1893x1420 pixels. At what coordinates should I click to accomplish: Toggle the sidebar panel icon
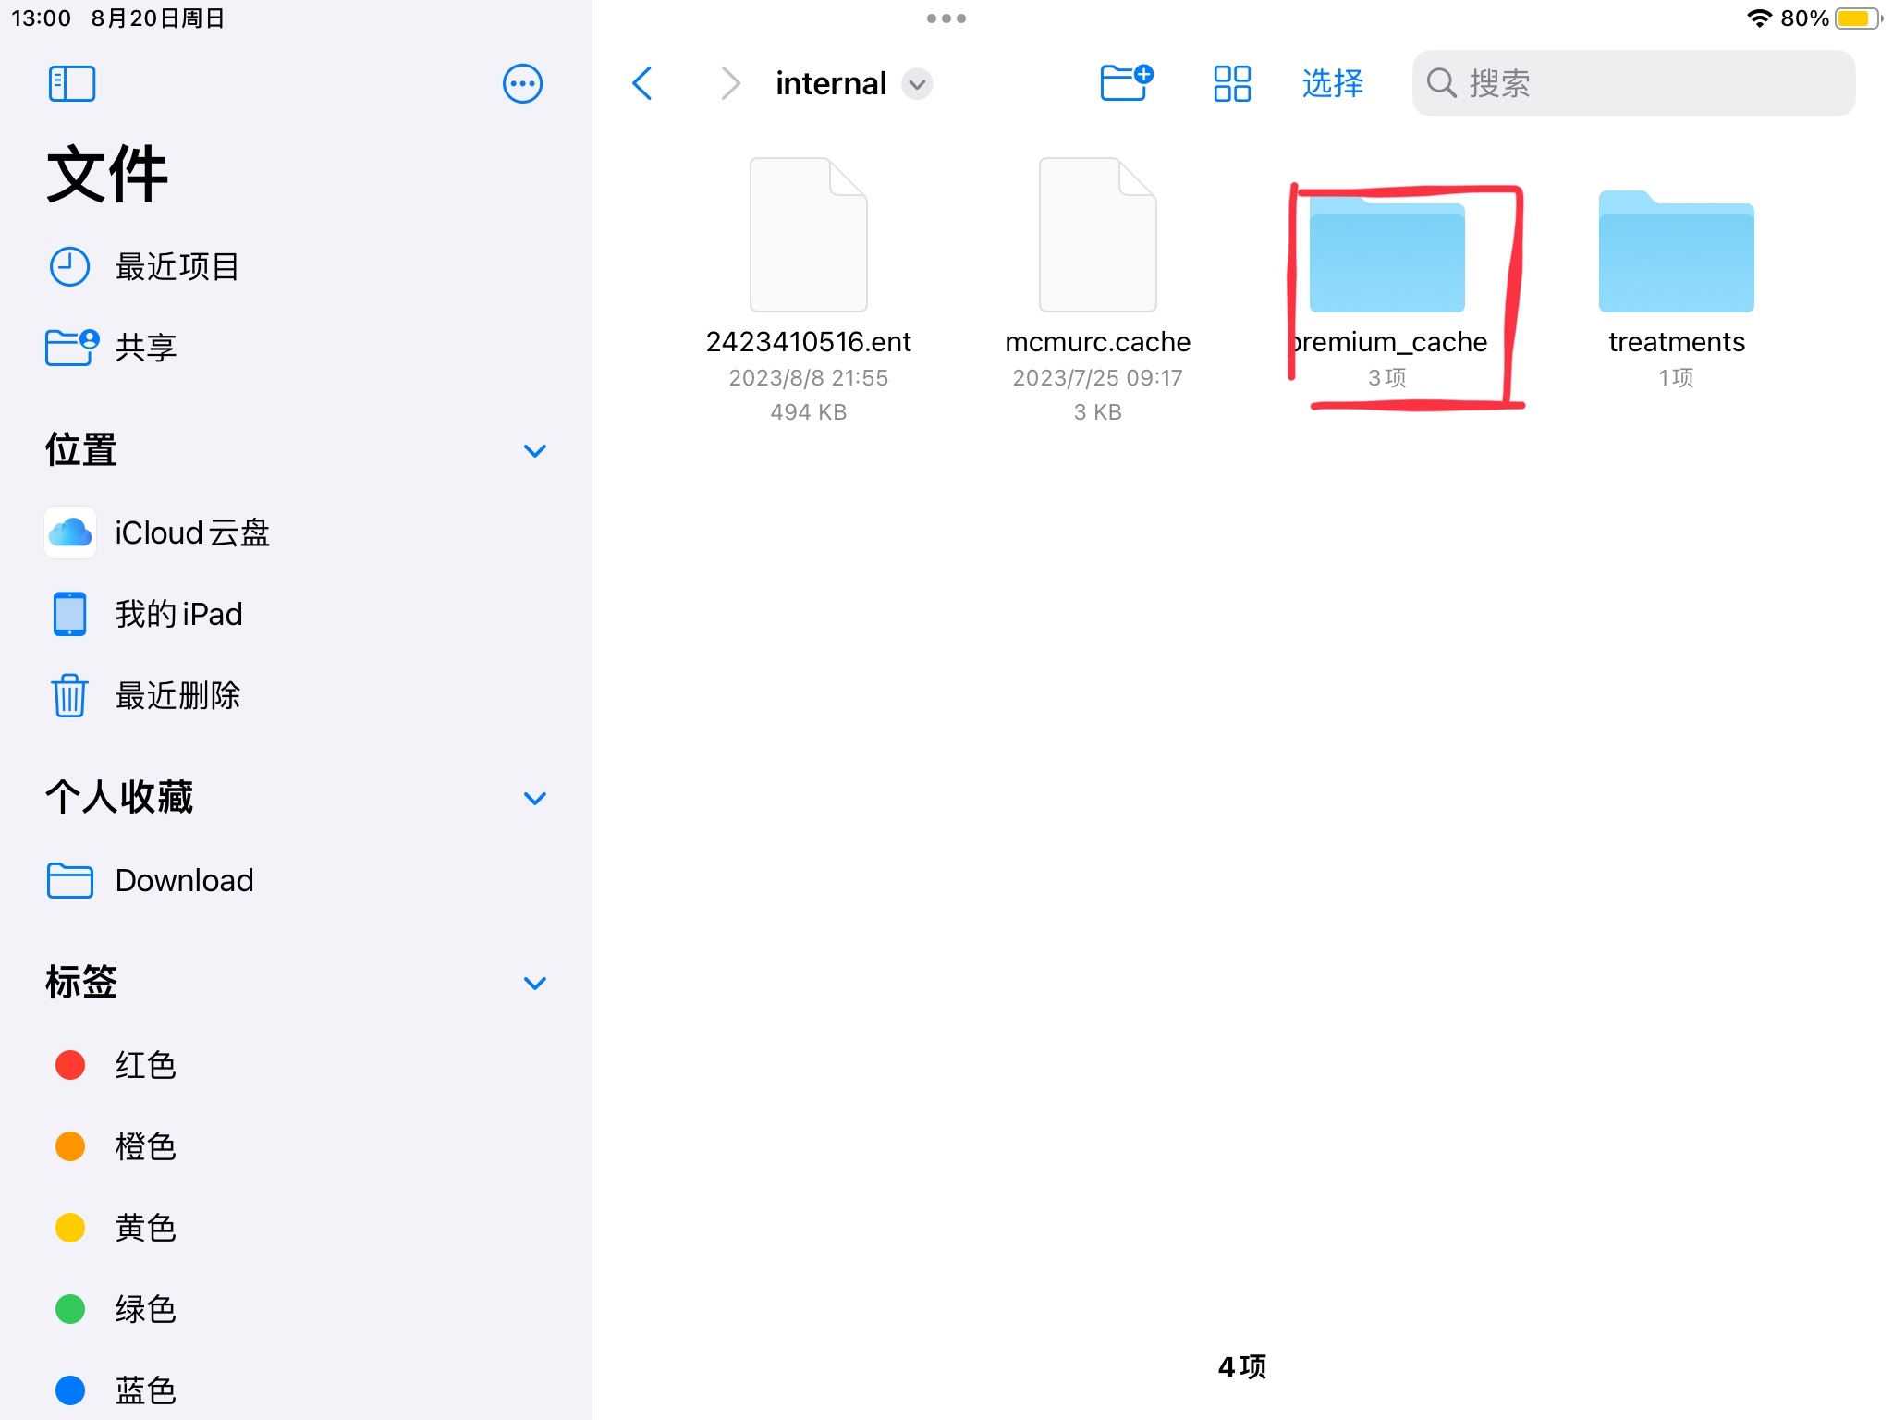tap(72, 83)
